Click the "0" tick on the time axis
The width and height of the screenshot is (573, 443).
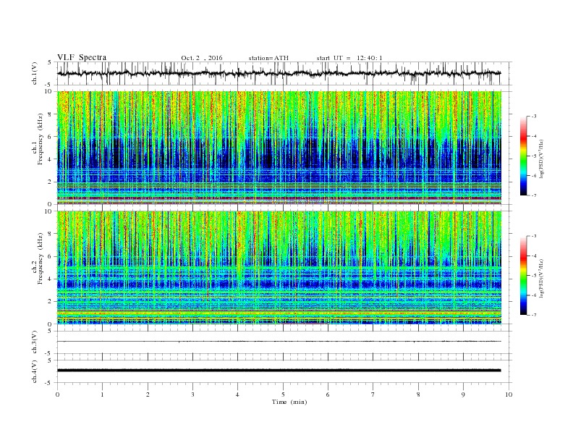click(x=57, y=395)
